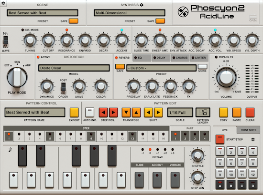The image size is (263, 195).
Task: Open live section settings gear
Action: 253,139
